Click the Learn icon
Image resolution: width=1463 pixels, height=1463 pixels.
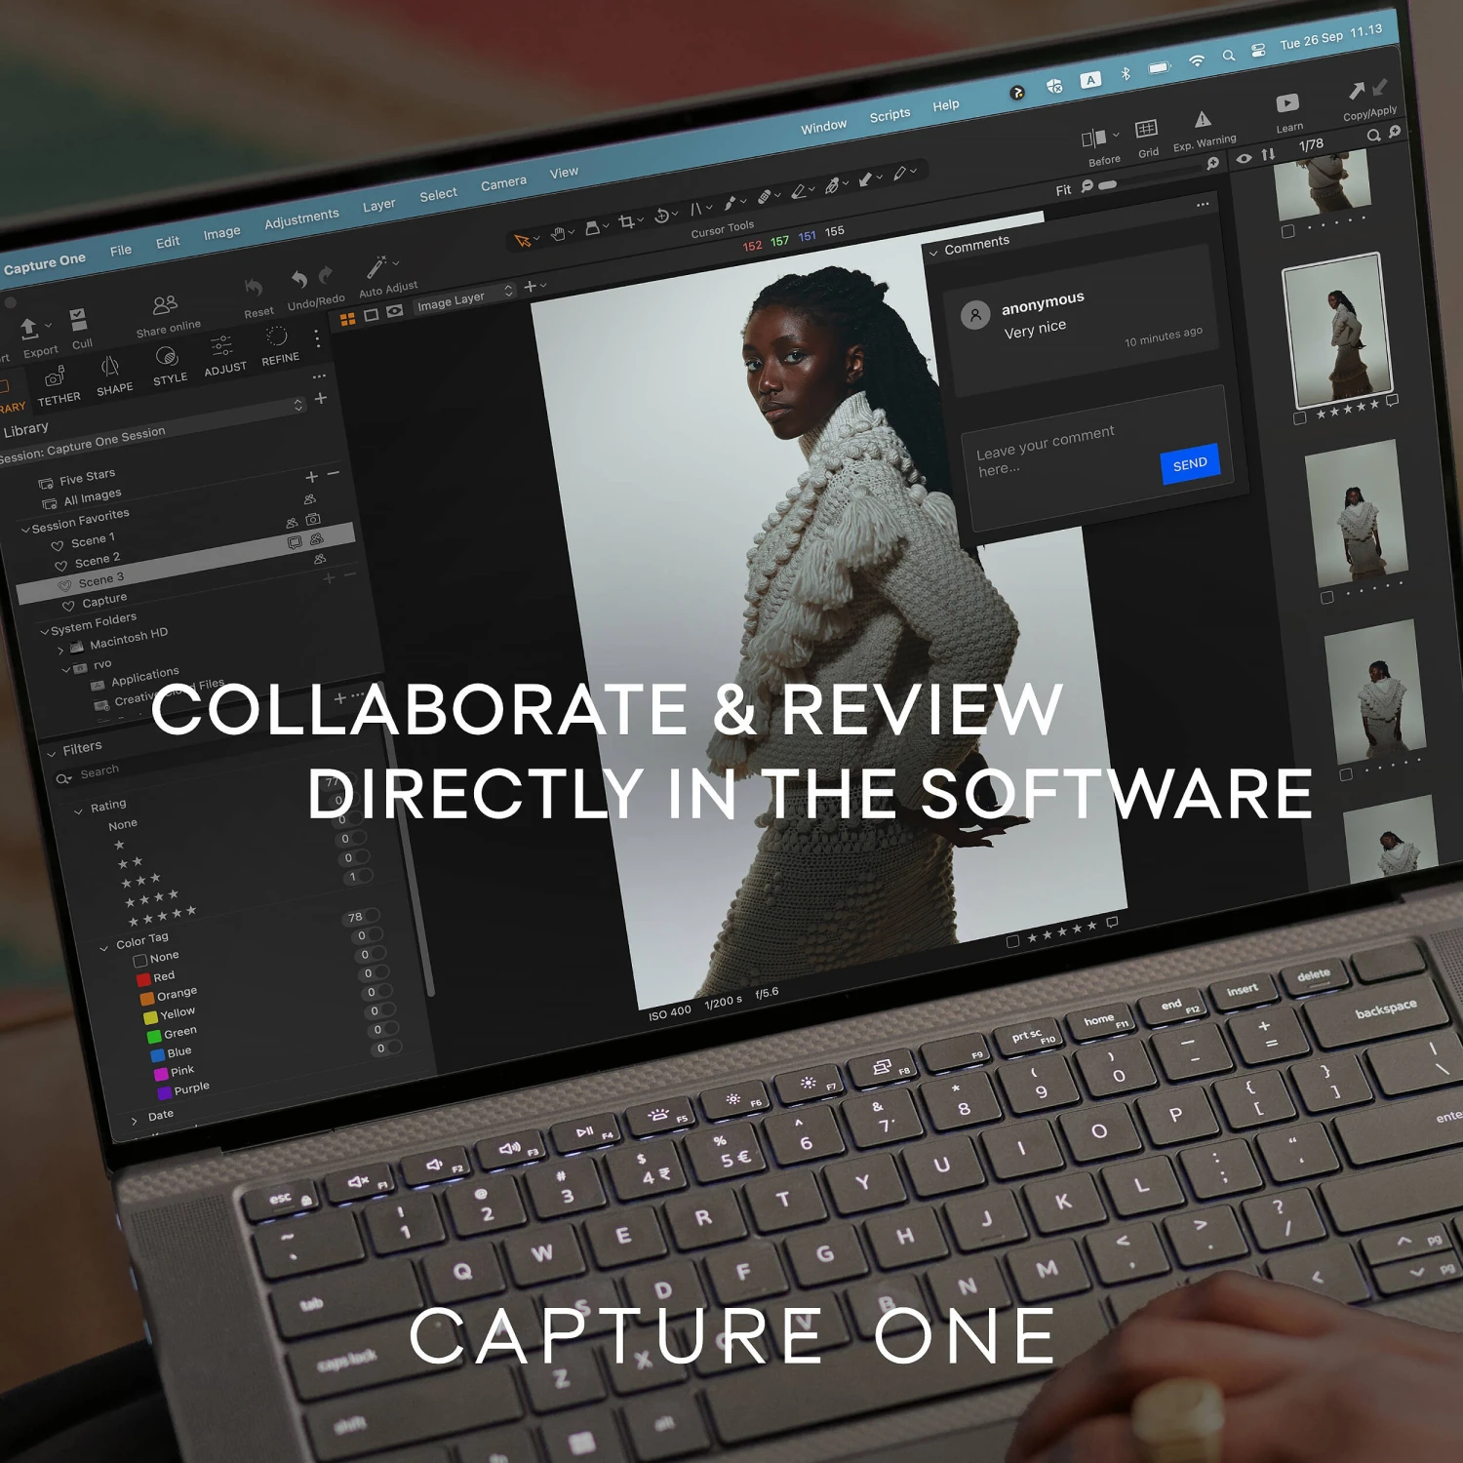click(1287, 103)
